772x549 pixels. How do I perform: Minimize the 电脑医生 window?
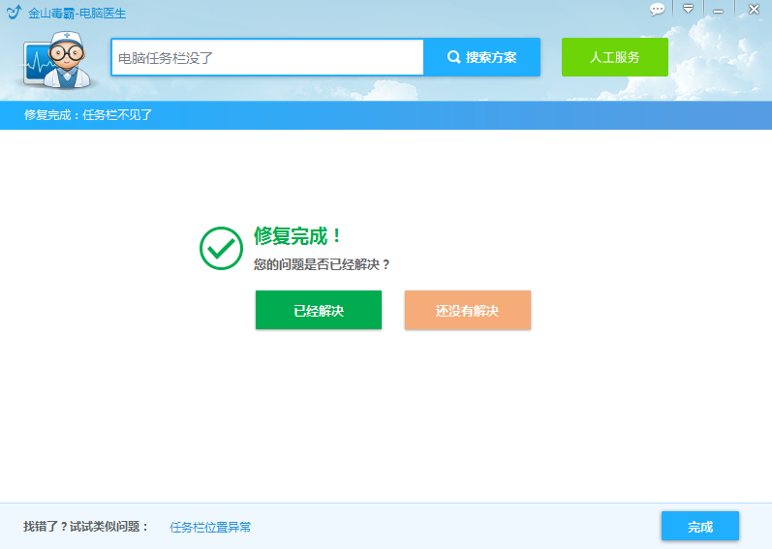click(718, 10)
